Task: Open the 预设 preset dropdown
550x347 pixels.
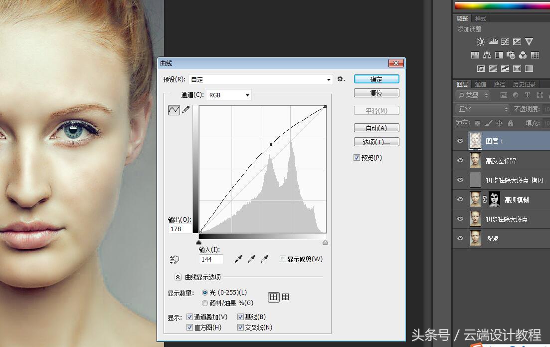Action: click(x=261, y=79)
